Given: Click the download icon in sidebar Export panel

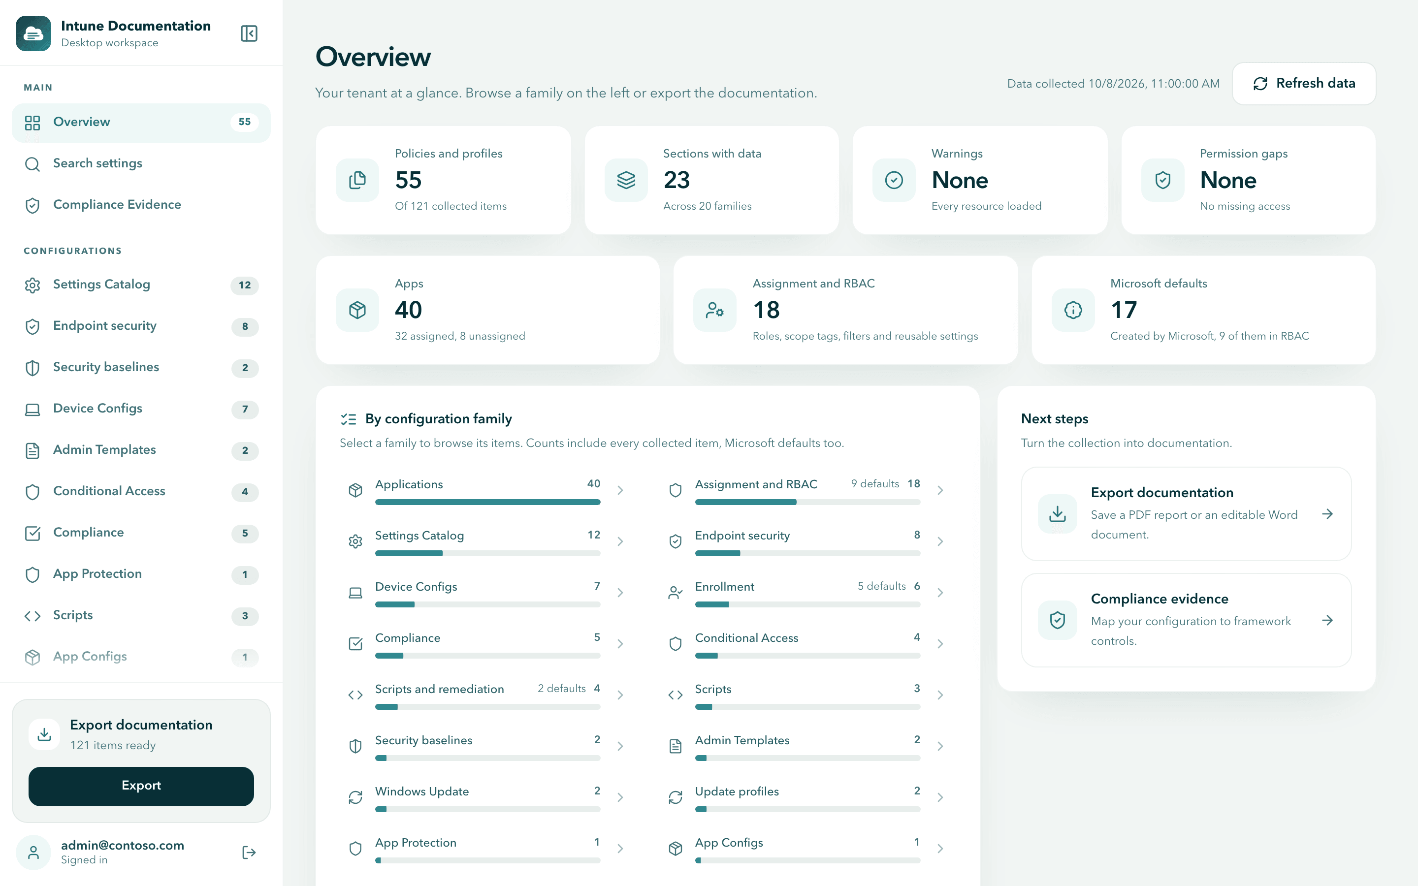Looking at the screenshot, I should (44, 734).
